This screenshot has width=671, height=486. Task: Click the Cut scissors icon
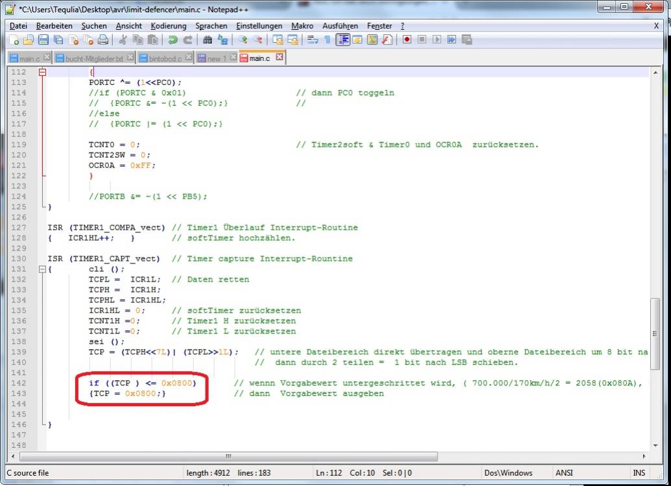[123, 40]
